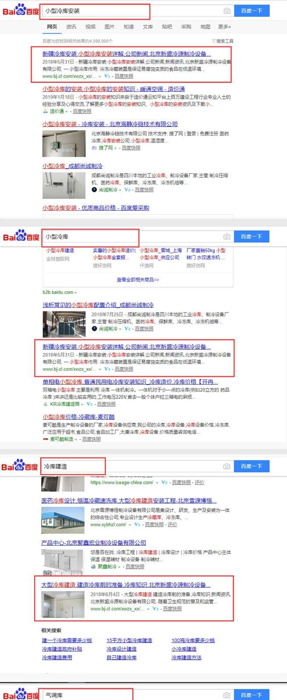Switch to the 资讯 tab
This screenshot has width=287, height=700.
[71, 27]
